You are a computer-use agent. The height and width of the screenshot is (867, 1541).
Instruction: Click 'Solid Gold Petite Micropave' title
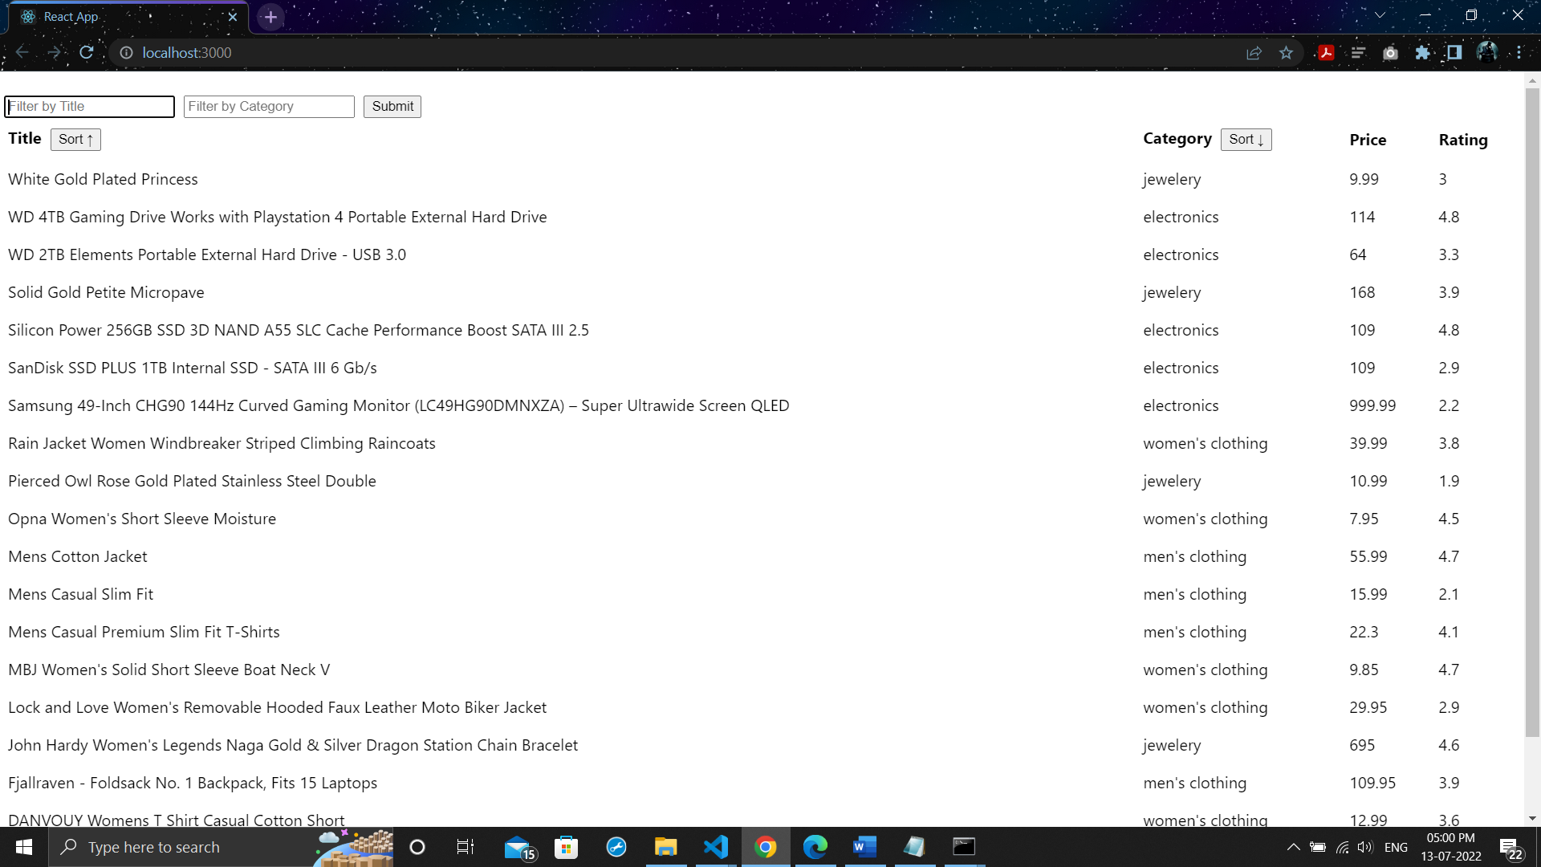coord(106,292)
